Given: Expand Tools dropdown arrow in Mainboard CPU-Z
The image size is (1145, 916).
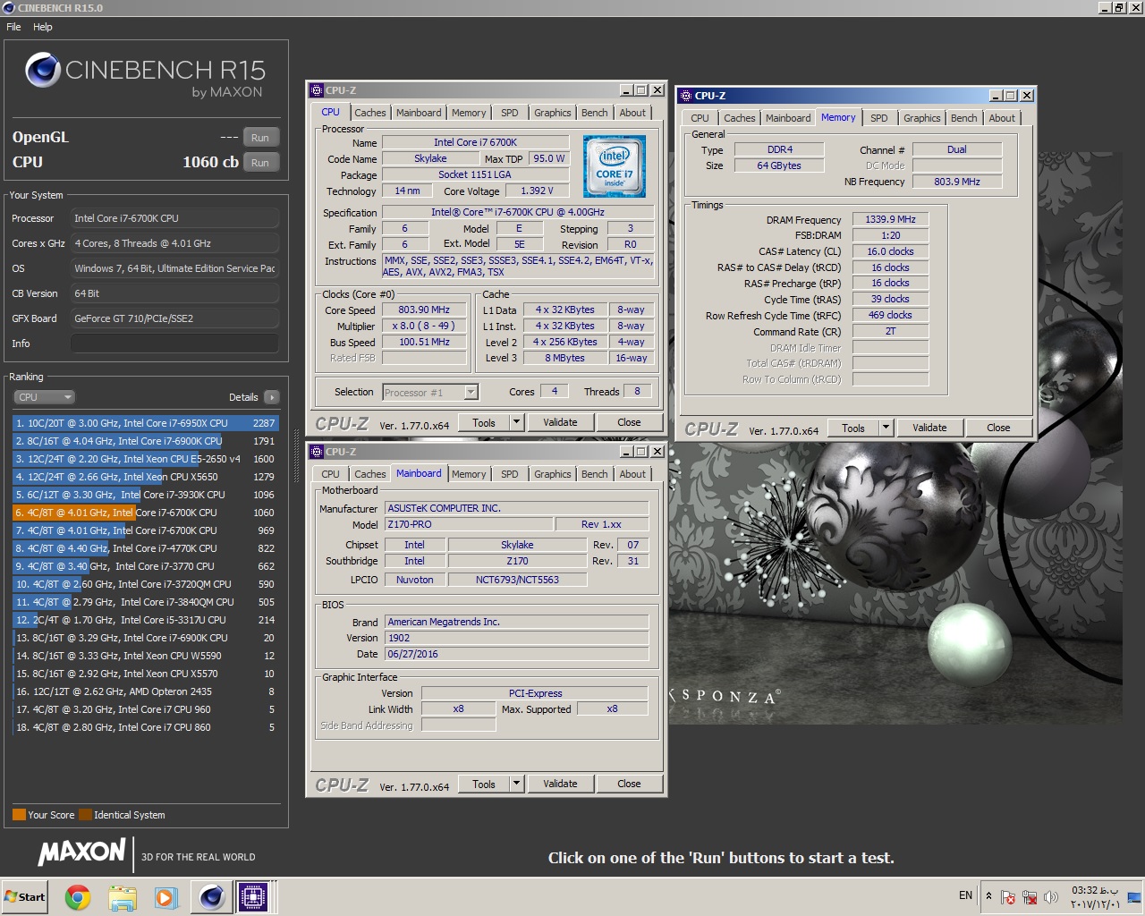Looking at the screenshot, I should tap(516, 784).
